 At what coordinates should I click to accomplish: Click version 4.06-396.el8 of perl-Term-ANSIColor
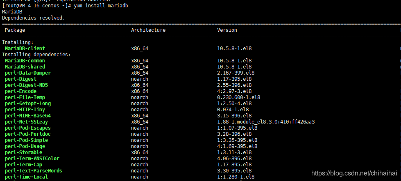[234, 158]
